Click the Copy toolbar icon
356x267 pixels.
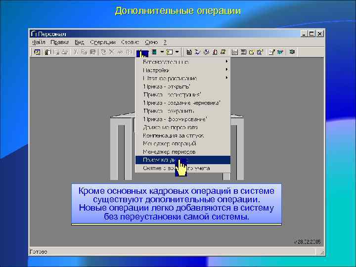point(84,52)
